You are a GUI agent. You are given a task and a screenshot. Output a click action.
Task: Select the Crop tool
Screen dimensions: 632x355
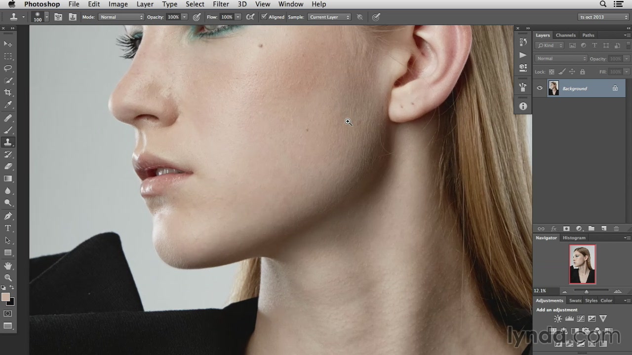click(x=8, y=93)
